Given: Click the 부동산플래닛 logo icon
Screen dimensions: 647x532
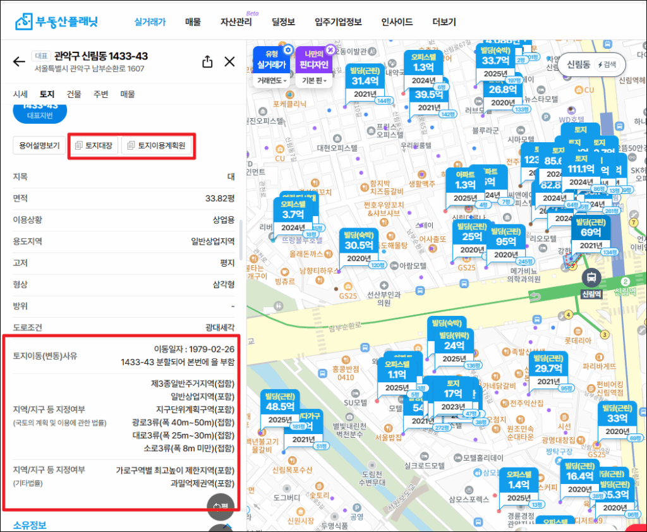Looking at the screenshot, I should pyautogui.click(x=25, y=21).
